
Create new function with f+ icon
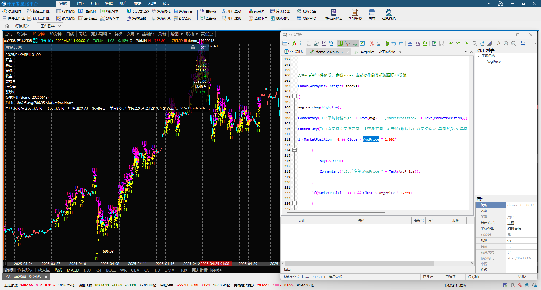tap(294, 43)
